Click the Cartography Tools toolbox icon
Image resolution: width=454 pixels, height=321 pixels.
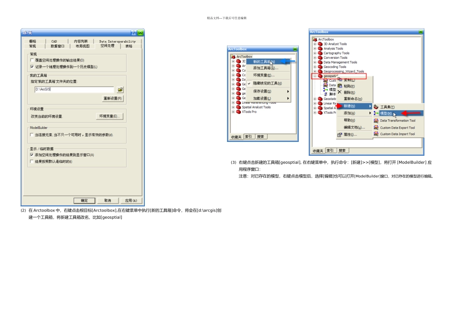[x=320, y=53]
